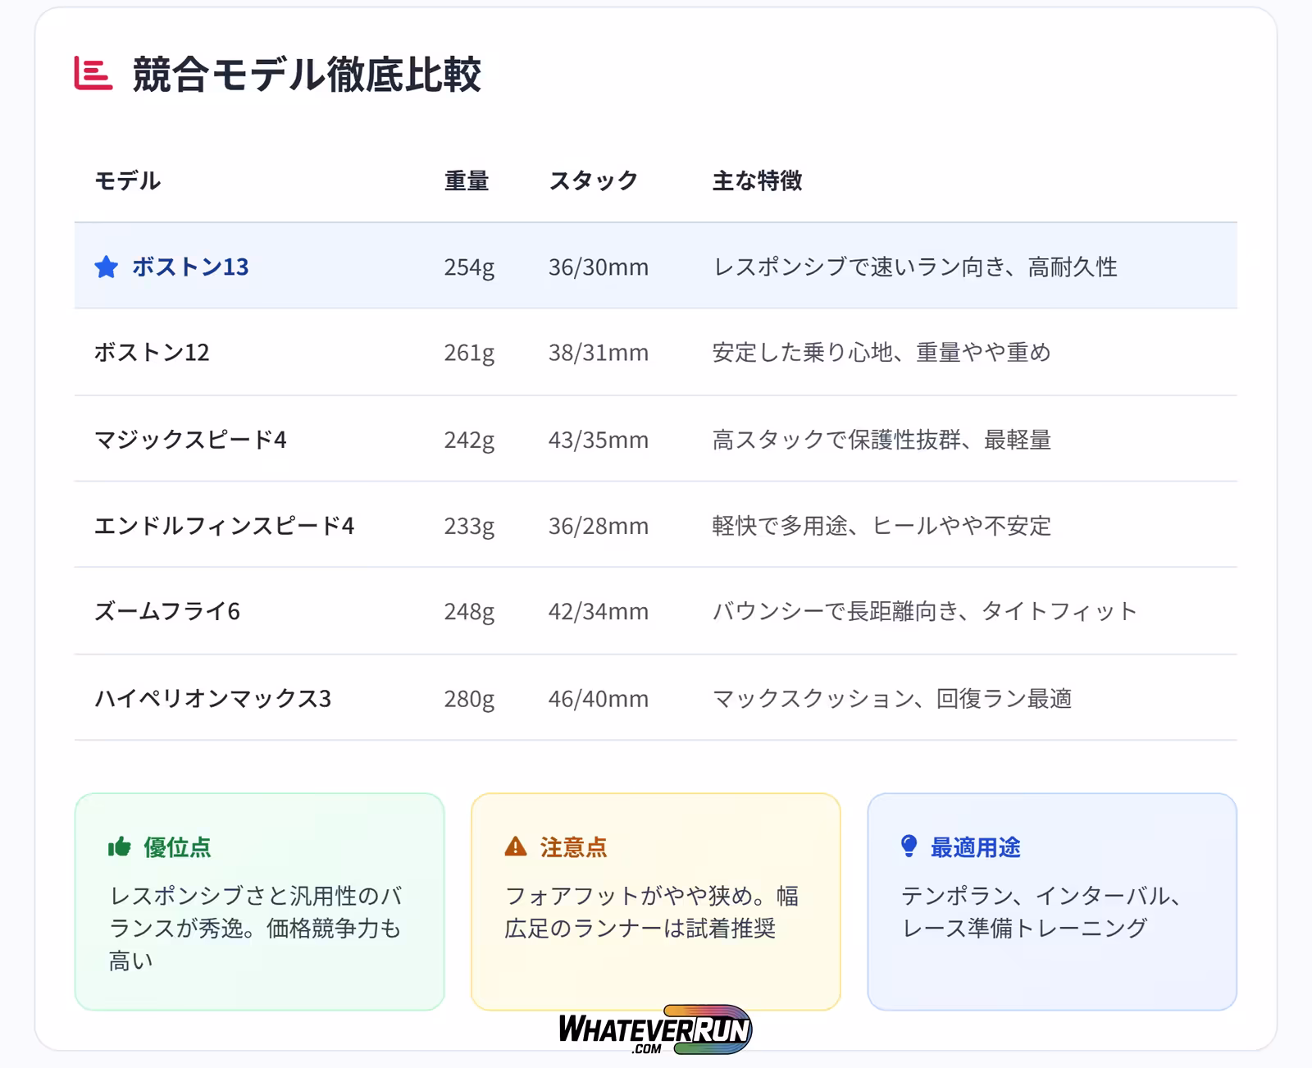Click the orange warning triangle icon

(x=516, y=847)
